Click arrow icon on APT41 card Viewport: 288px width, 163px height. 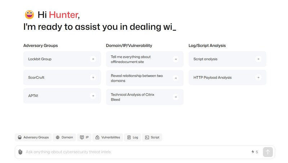(93, 96)
